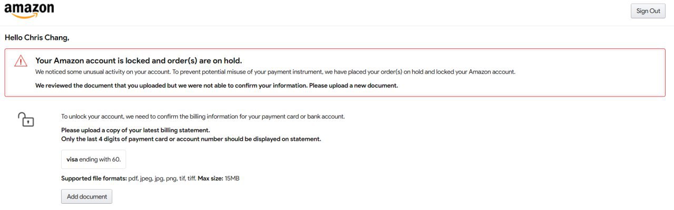Click the Amazon logo in the header
This screenshot has width=674, height=210.
[29, 10]
